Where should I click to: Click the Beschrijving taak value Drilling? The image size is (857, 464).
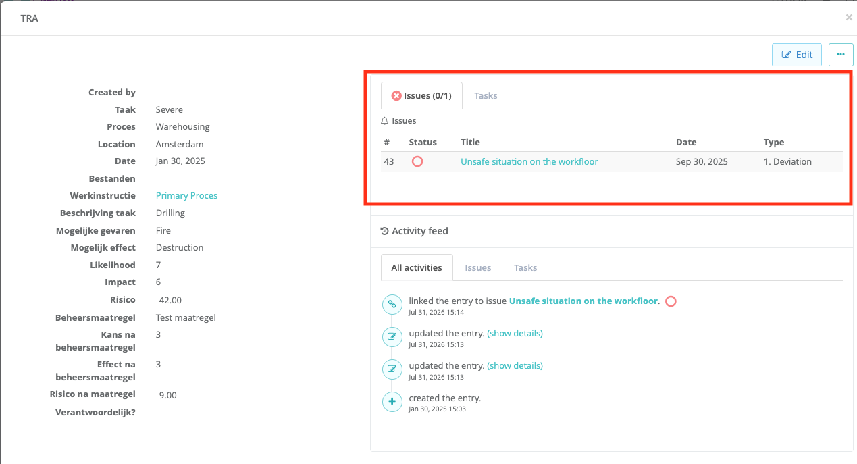click(170, 213)
